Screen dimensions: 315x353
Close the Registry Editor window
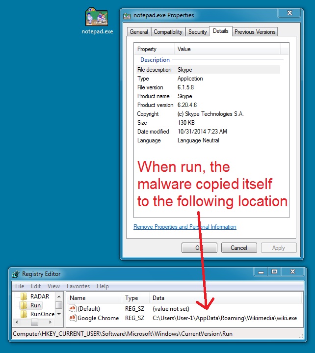coord(292,272)
